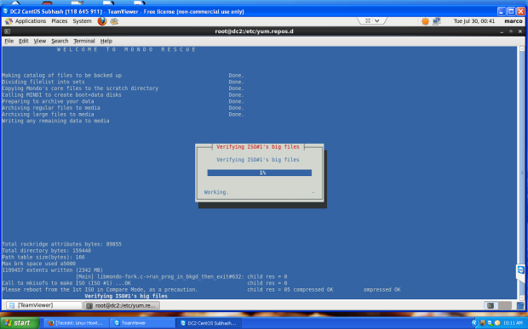Click the red Verifying ISO#1's big files title

[x=257, y=147]
